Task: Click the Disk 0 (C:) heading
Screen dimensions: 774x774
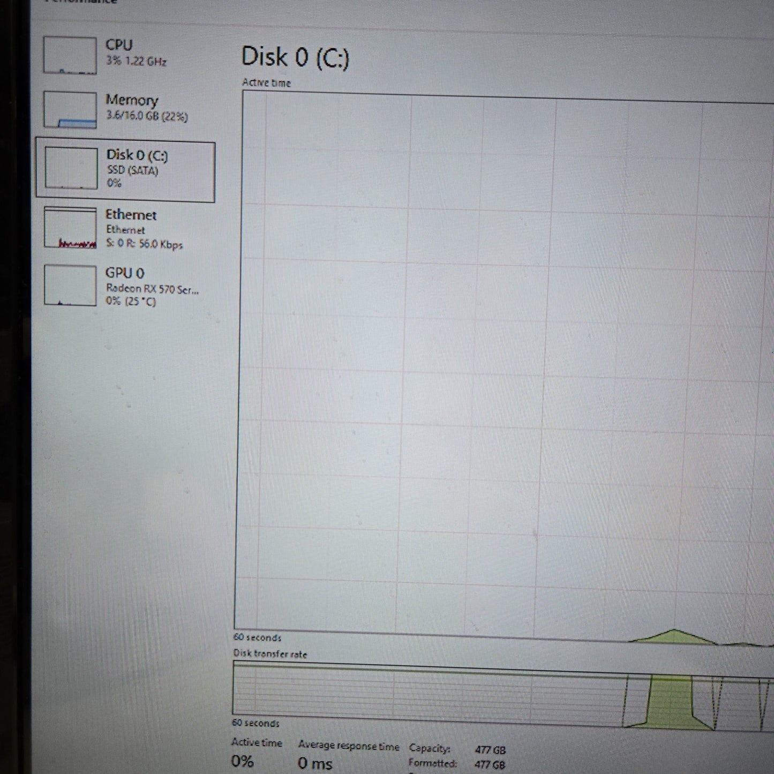Action: (x=295, y=57)
